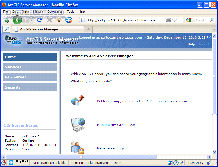
Task: Click the Firefox logo in the title bar
Action: pos(4,5)
